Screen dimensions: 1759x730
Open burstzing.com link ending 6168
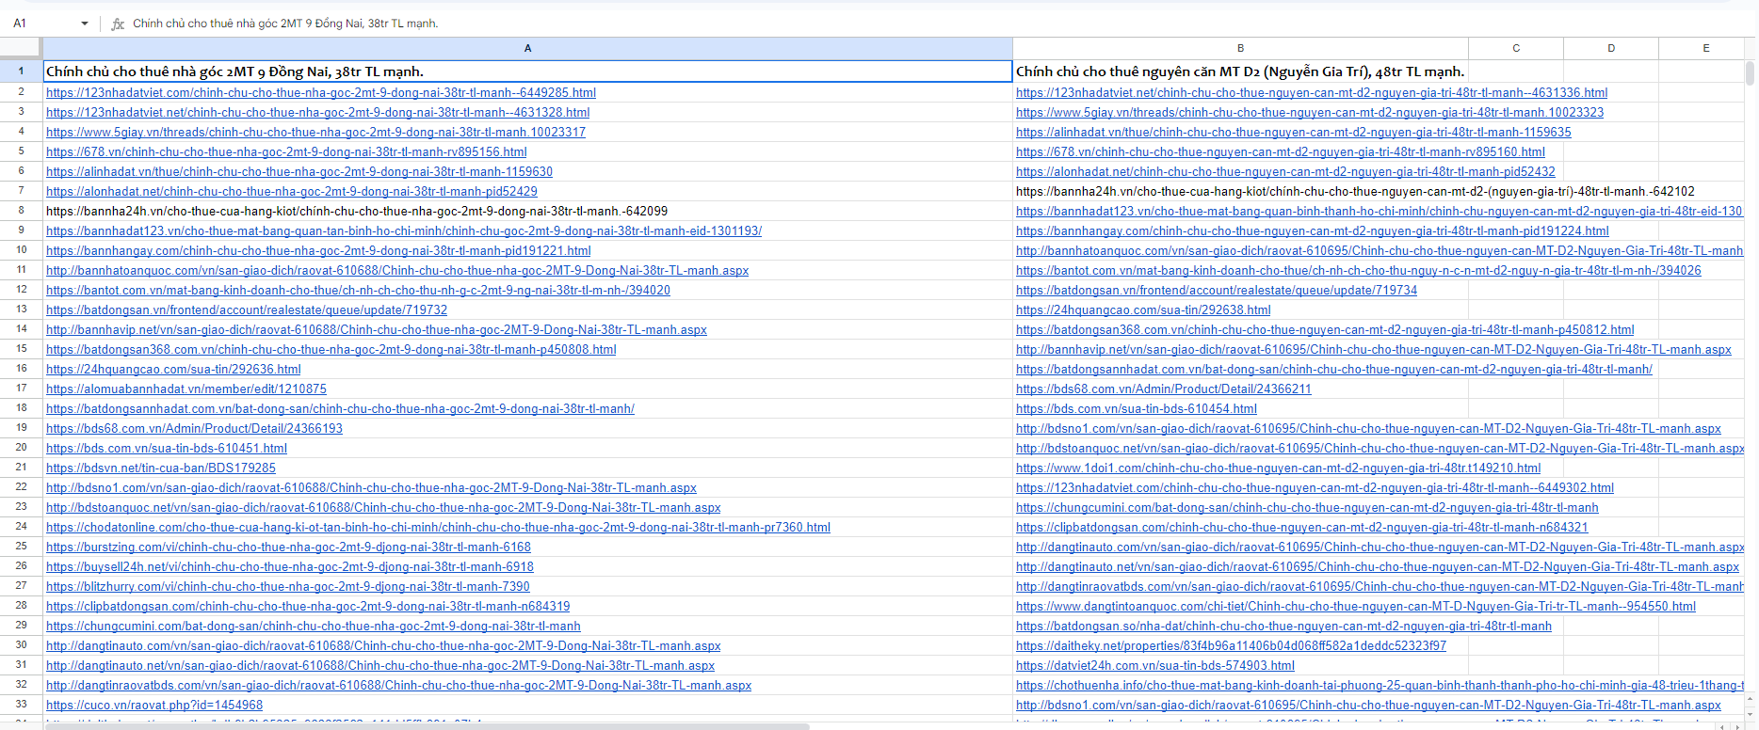coord(288,547)
